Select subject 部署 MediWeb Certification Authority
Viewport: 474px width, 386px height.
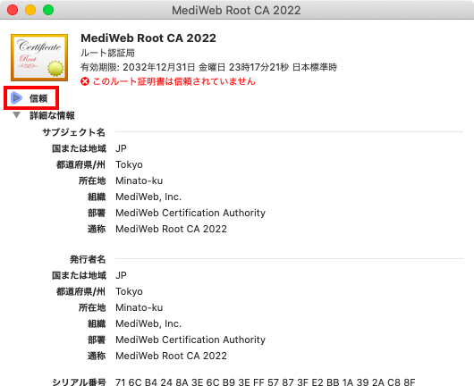190,213
